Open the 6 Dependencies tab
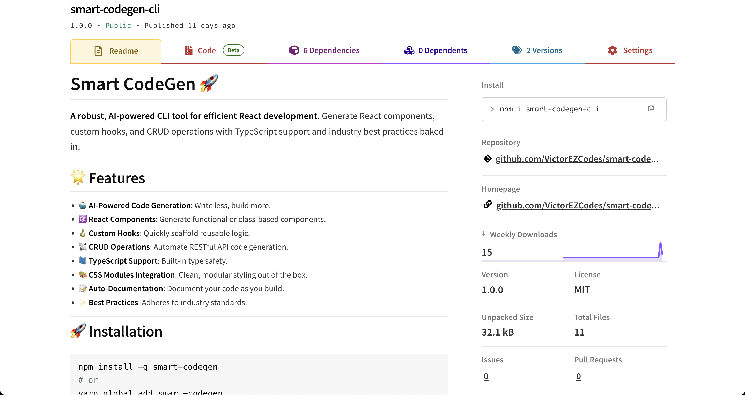The width and height of the screenshot is (745, 395). (x=331, y=50)
